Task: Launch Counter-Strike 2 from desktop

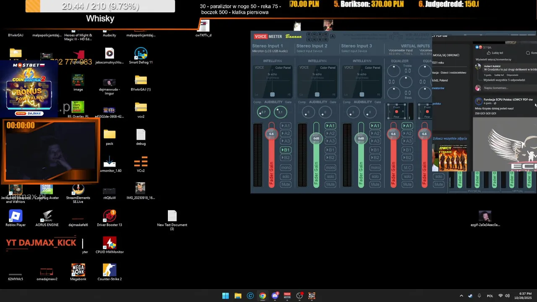Action: point(109,272)
